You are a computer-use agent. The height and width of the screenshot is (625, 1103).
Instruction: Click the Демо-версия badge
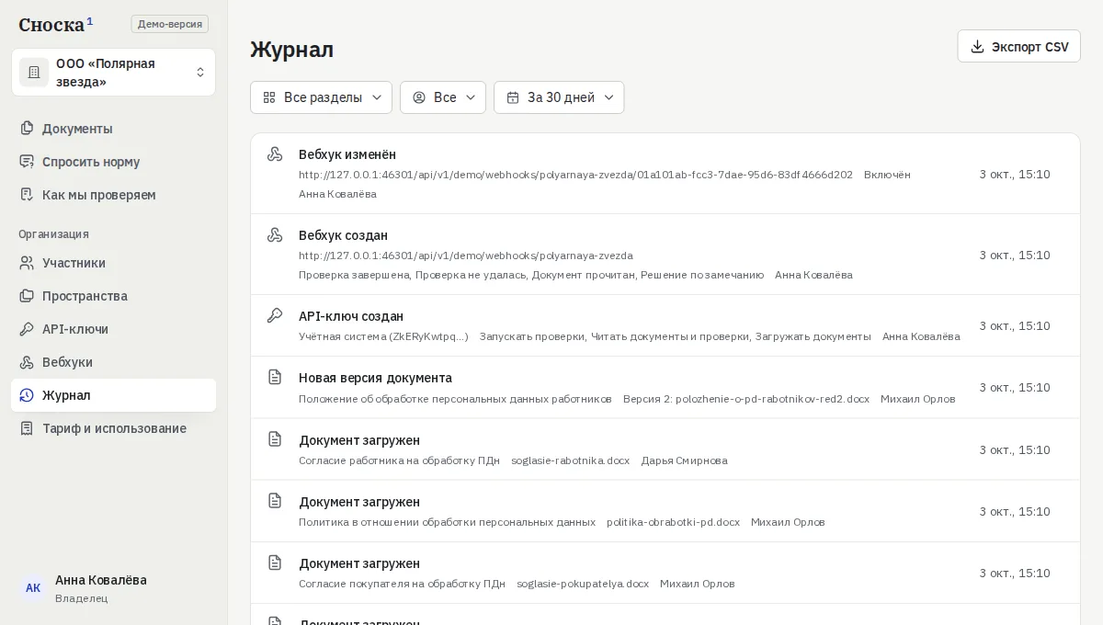pyautogui.click(x=170, y=24)
